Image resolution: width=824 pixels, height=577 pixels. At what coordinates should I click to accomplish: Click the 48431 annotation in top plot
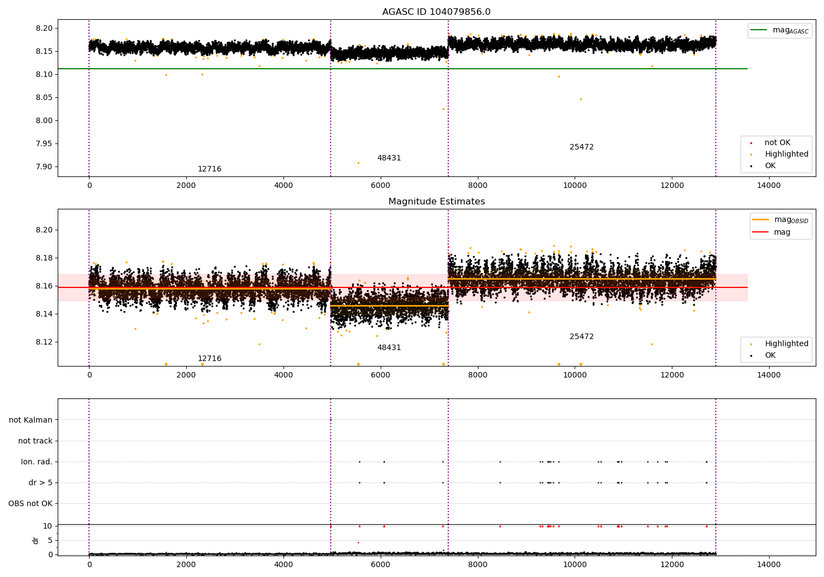coord(389,158)
